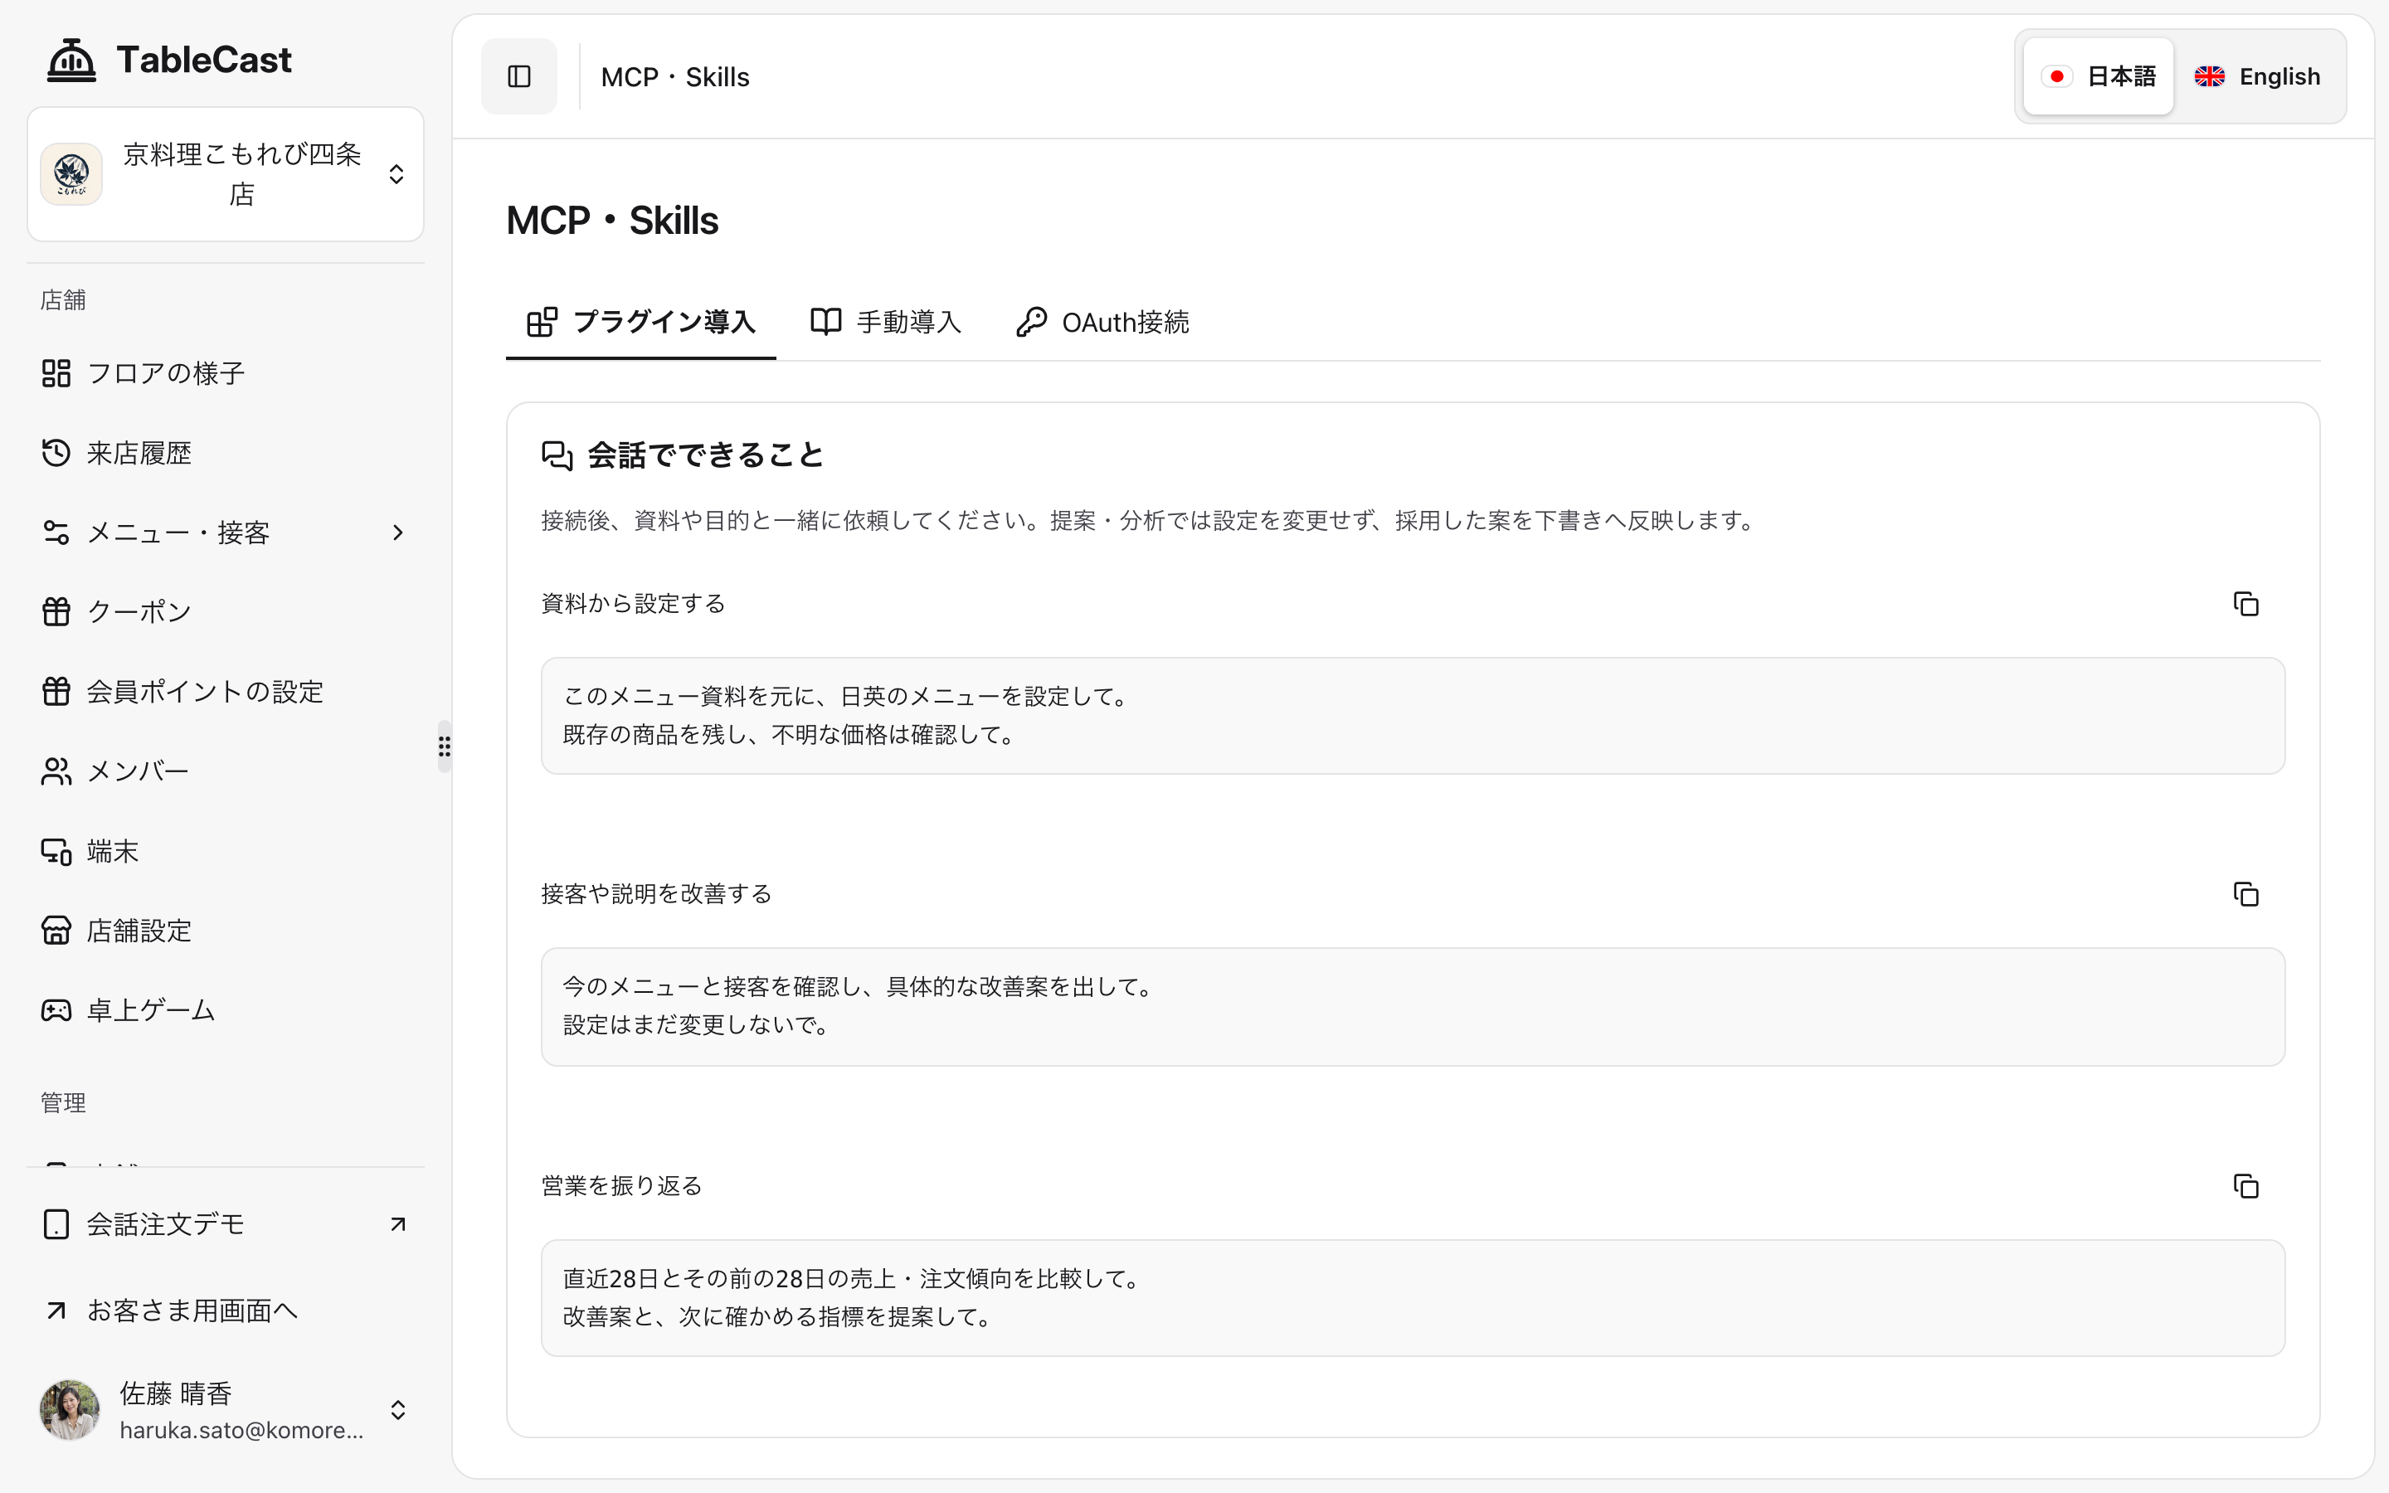Viewport: 2389px width, 1493px height.
Task: Open the store switcher chevrons for 京料理こもれび四条店
Action: [397, 174]
